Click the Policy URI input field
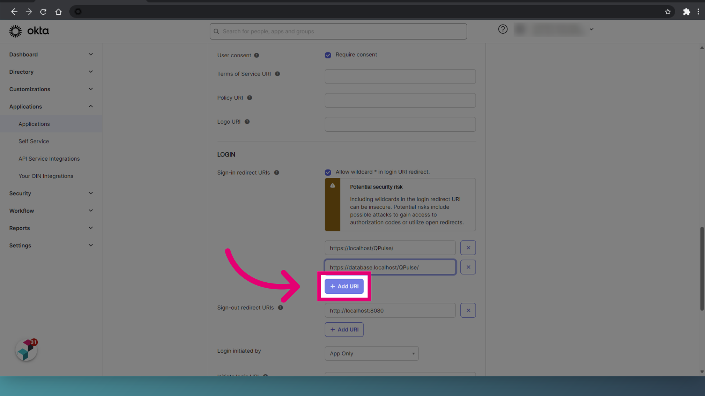705x396 pixels. click(x=400, y=100)
